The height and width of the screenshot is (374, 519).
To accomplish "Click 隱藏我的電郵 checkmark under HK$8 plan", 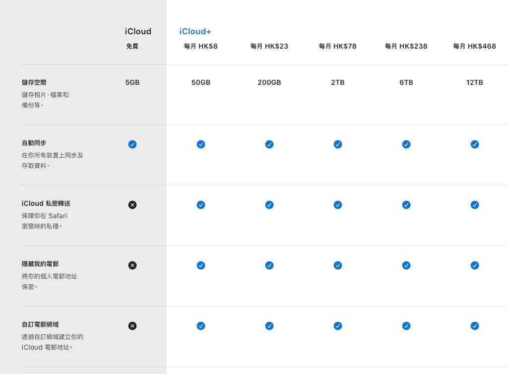I will (201, 265).
